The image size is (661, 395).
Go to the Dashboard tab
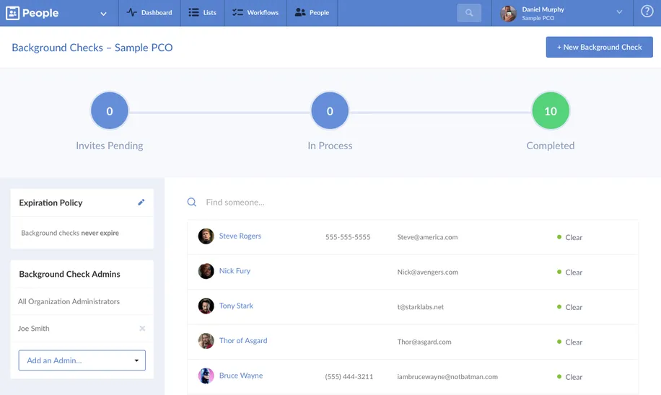(x=149, y=13)
